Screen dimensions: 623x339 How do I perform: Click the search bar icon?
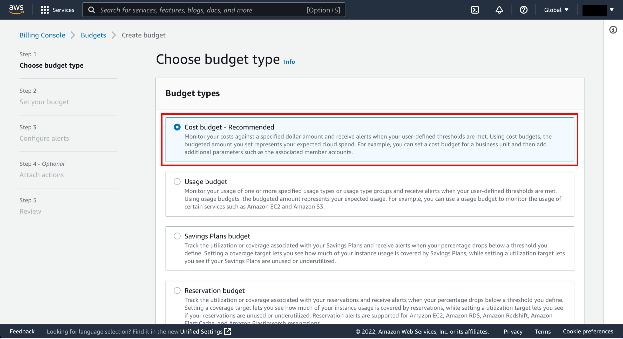point(92,10)
